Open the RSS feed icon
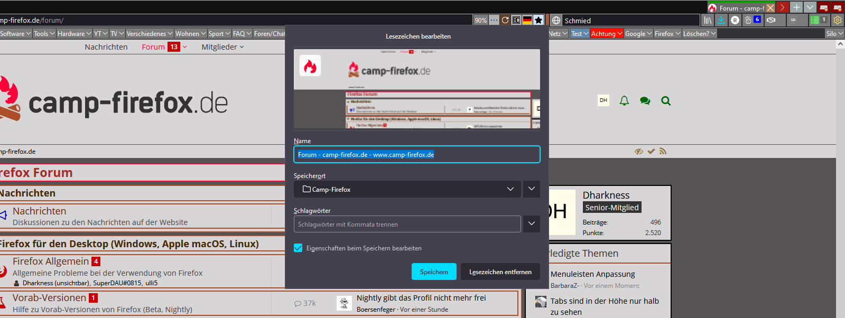The height and width of the screenshot is (318, 845). coord(663,152)
